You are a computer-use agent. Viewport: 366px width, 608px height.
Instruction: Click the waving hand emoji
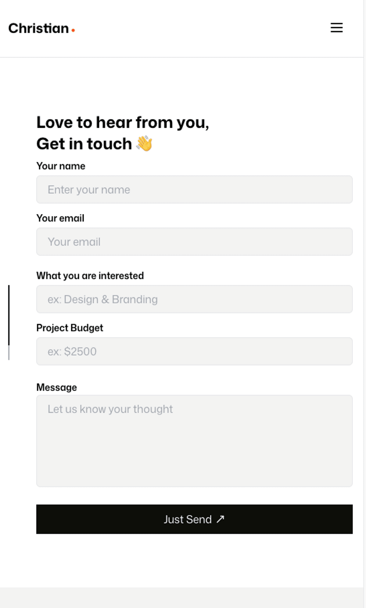(x=144, y=143)
